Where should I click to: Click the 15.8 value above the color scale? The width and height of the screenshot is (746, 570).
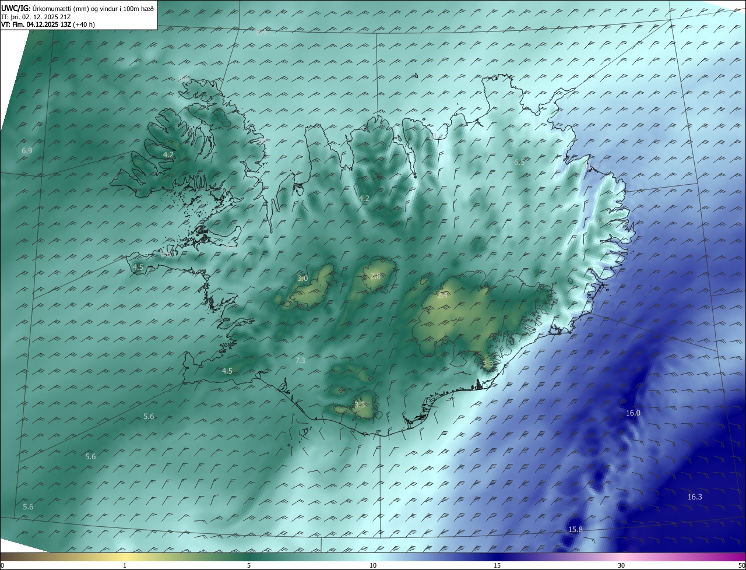pyautogui.click(x=575, y=530)
